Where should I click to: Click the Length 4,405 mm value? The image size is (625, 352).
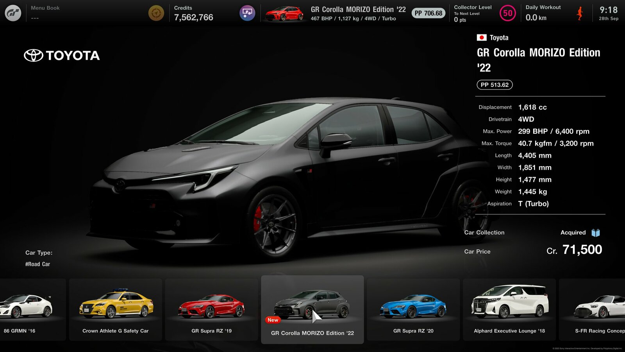pyautogui.click(x=535, y=156)
